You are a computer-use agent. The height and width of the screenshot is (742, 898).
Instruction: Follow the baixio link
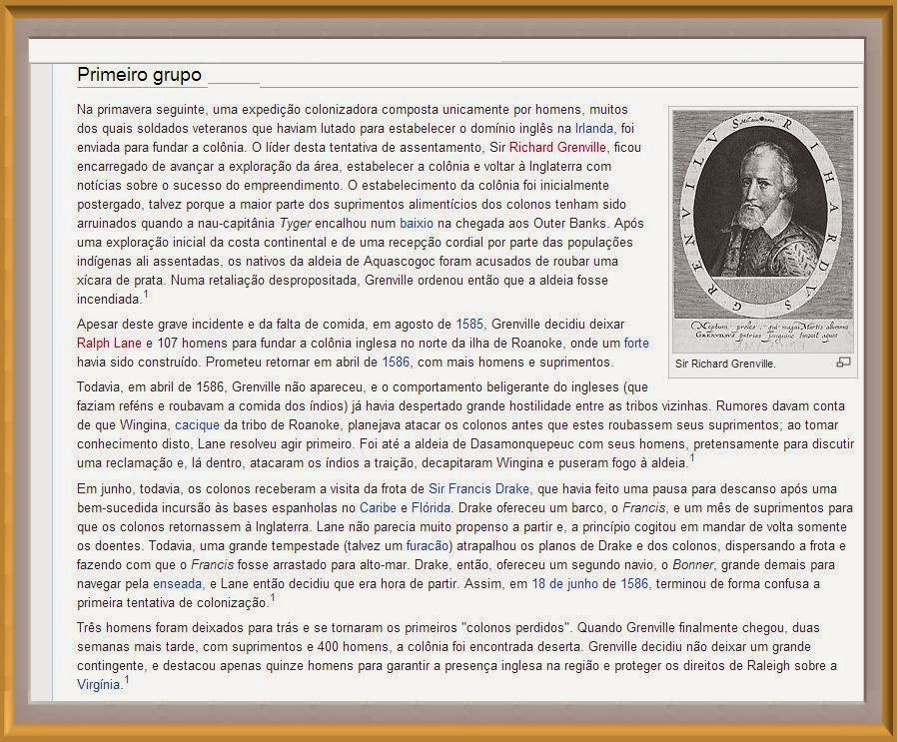point(417,223)
